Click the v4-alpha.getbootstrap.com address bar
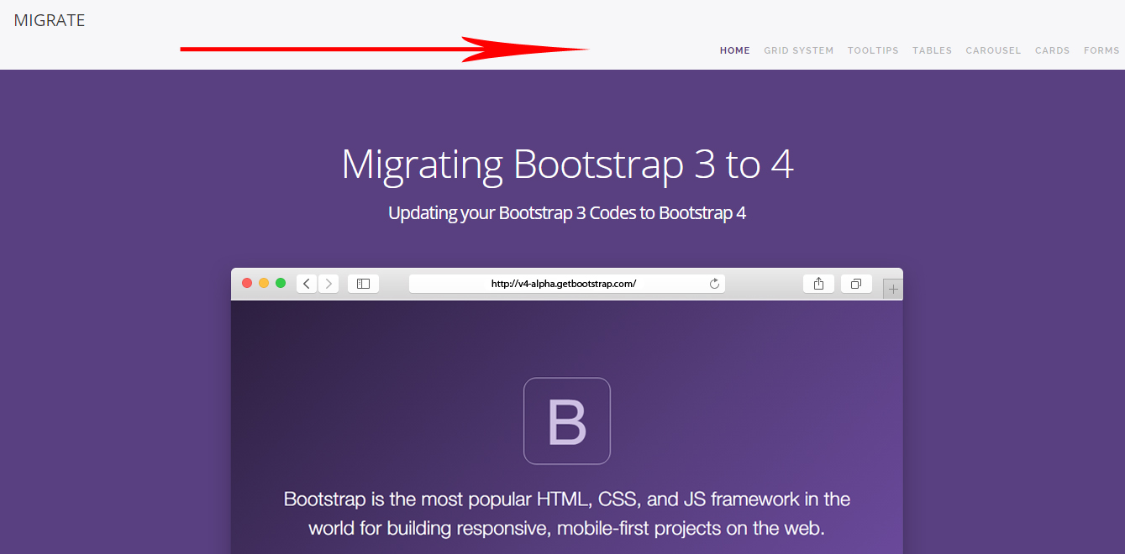This screenshot has width=1125, height=554. click(566, 284)
